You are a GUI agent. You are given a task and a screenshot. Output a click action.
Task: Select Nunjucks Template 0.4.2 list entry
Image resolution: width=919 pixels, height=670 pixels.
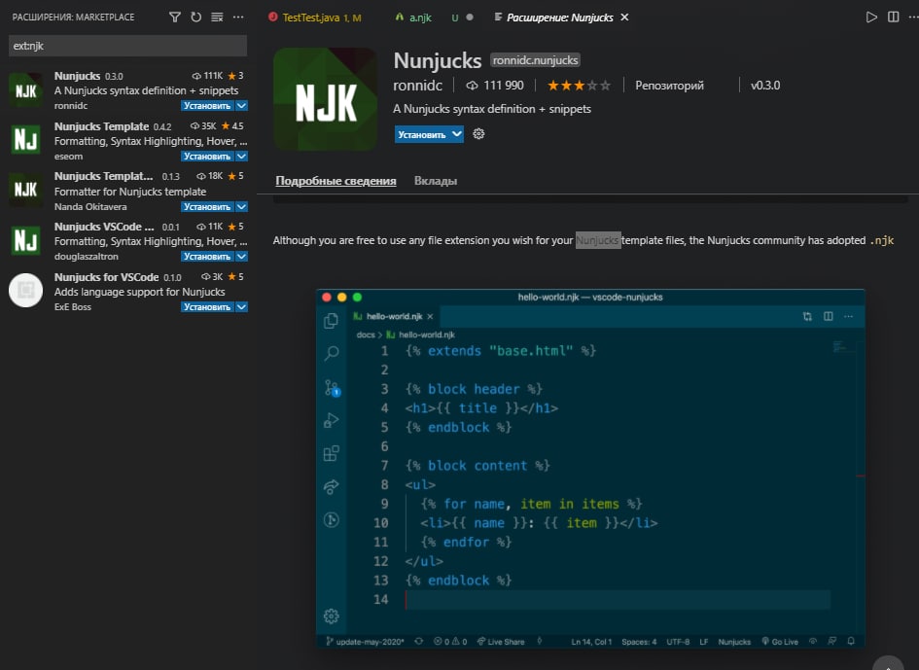127,141
